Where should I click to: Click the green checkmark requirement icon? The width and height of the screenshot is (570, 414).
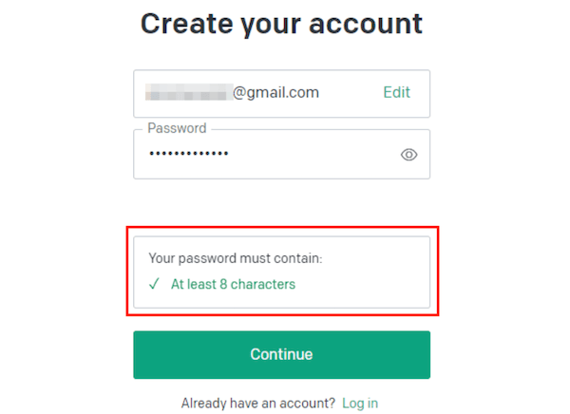(154, 284)
